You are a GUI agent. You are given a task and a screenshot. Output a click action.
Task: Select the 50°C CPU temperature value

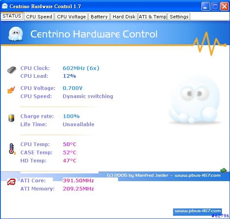coord(70,145)
